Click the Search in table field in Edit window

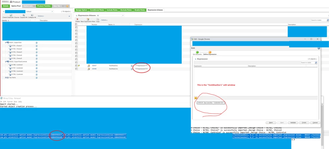[308, 63]
